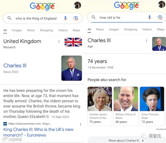Tap the profile avatar on the left screen
Screen dimensions: 166x143
[77, 5]
